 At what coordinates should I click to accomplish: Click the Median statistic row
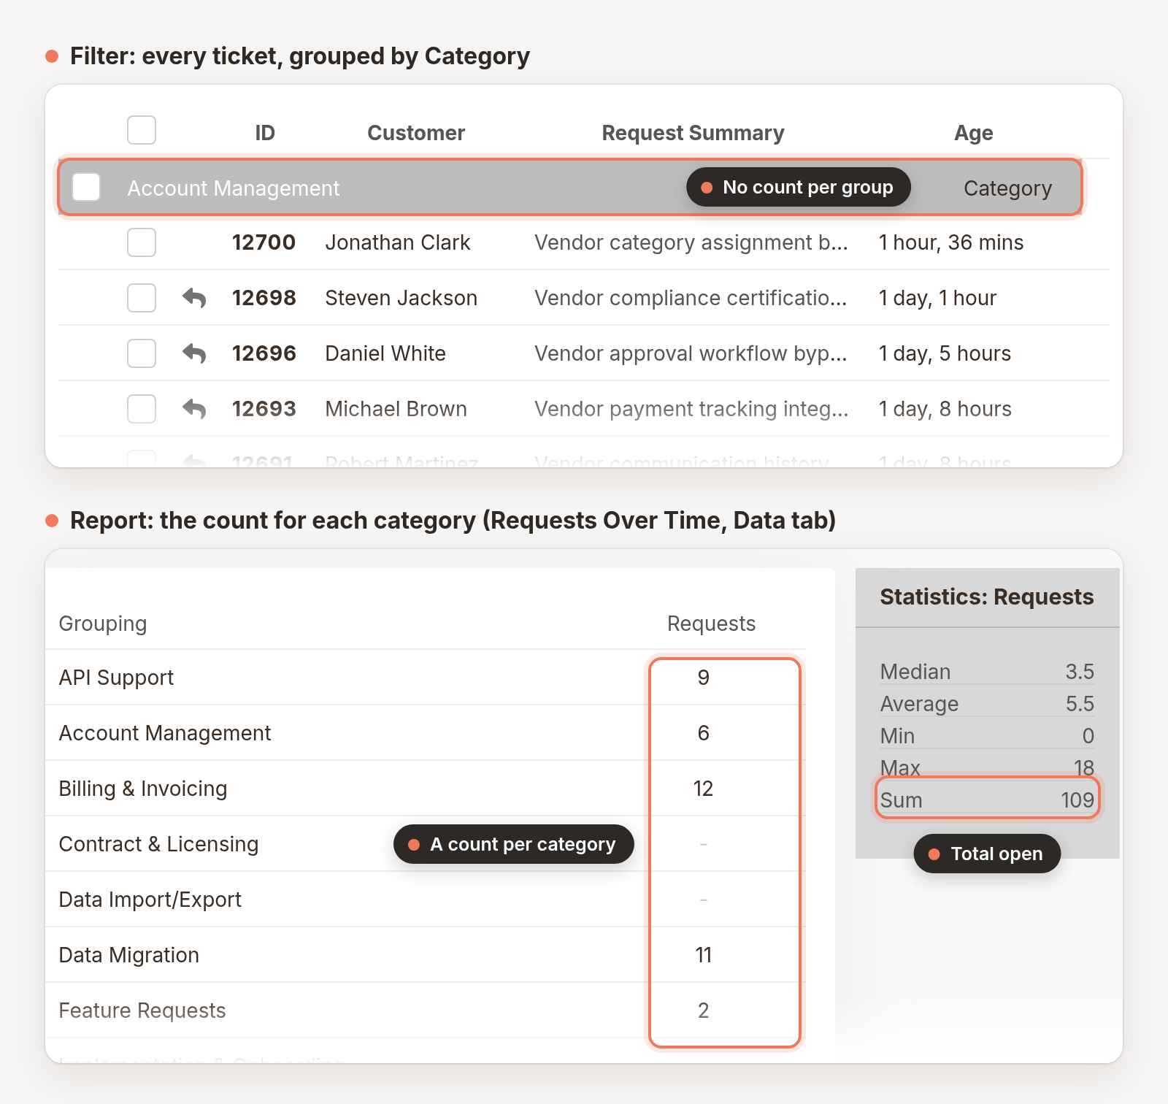pos(987,672)
